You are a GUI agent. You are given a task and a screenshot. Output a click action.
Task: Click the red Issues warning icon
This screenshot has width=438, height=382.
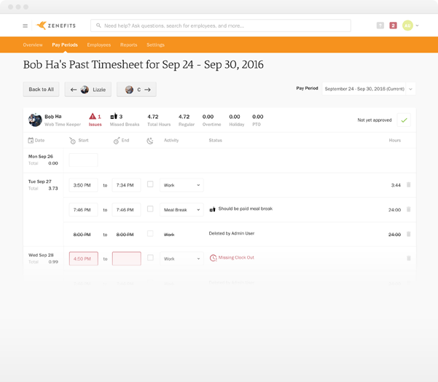pos(93,116)
